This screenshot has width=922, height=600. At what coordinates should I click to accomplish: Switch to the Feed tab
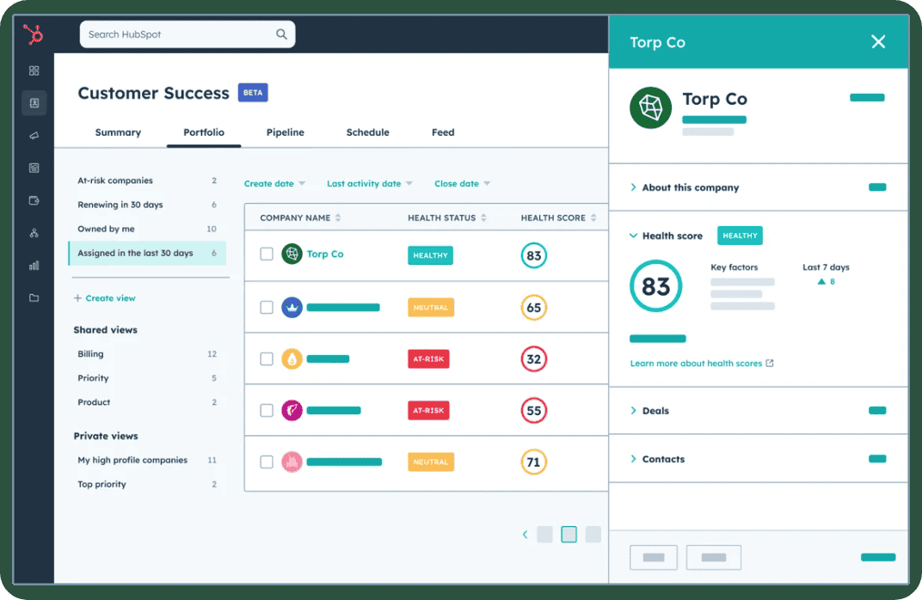[x=443, y=132]
